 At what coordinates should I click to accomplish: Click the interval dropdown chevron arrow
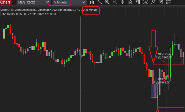click(x=83, y=2)
